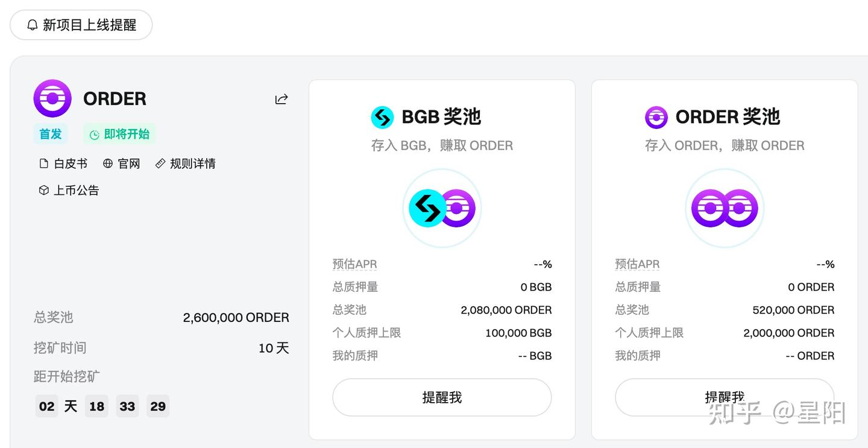
Task: Click the purple ORDER token logo
Action: (x=52, y=98)
